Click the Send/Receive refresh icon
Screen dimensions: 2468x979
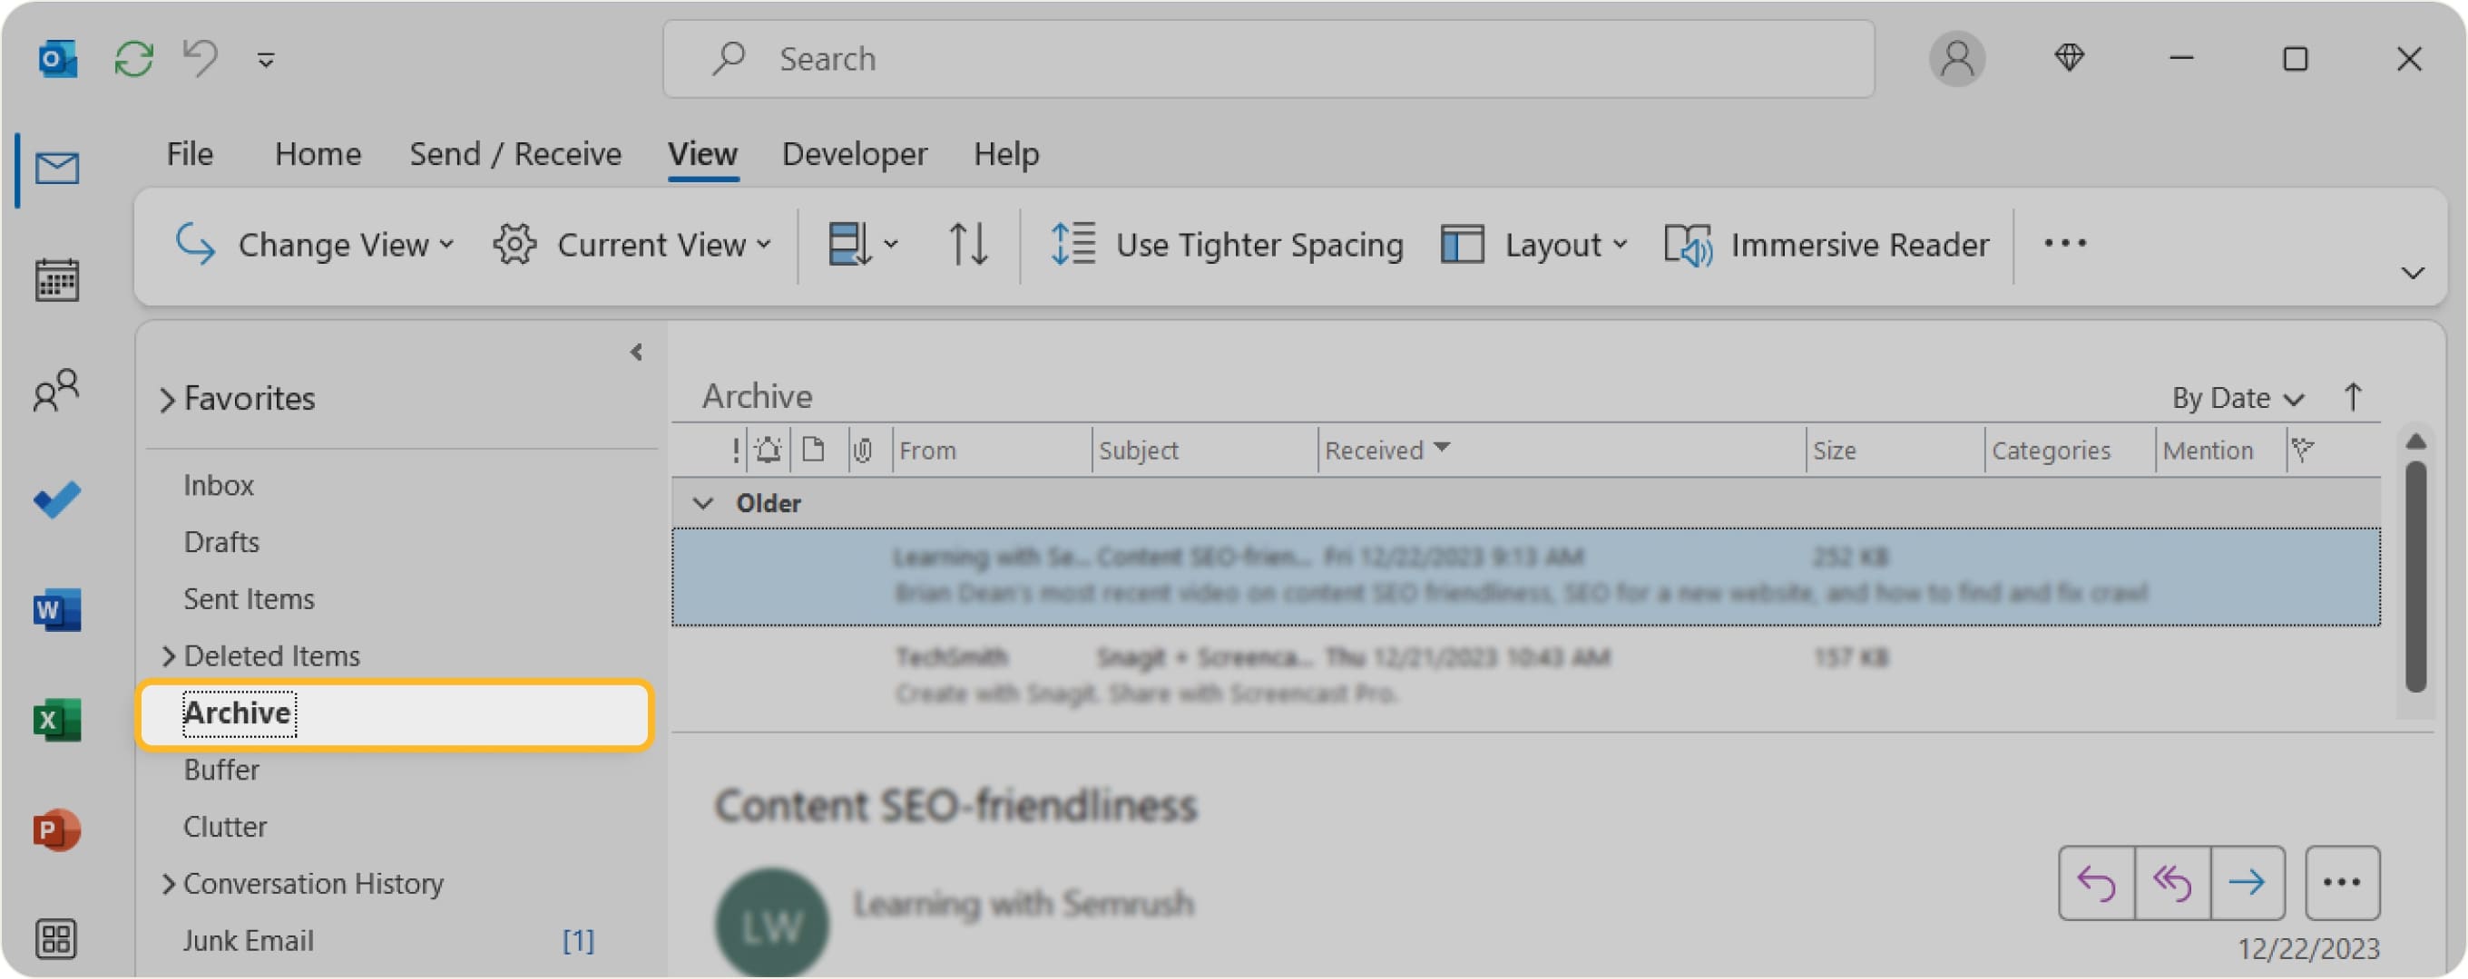click(x=134, y=57)
